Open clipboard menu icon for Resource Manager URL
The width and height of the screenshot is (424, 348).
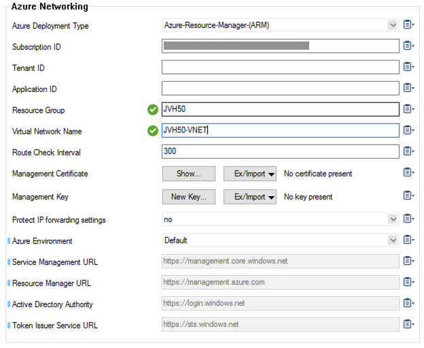coord(408,282)
